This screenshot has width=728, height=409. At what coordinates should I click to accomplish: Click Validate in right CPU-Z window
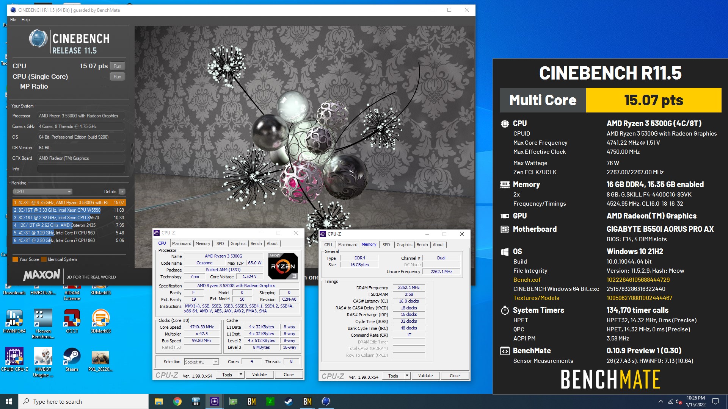425,376
